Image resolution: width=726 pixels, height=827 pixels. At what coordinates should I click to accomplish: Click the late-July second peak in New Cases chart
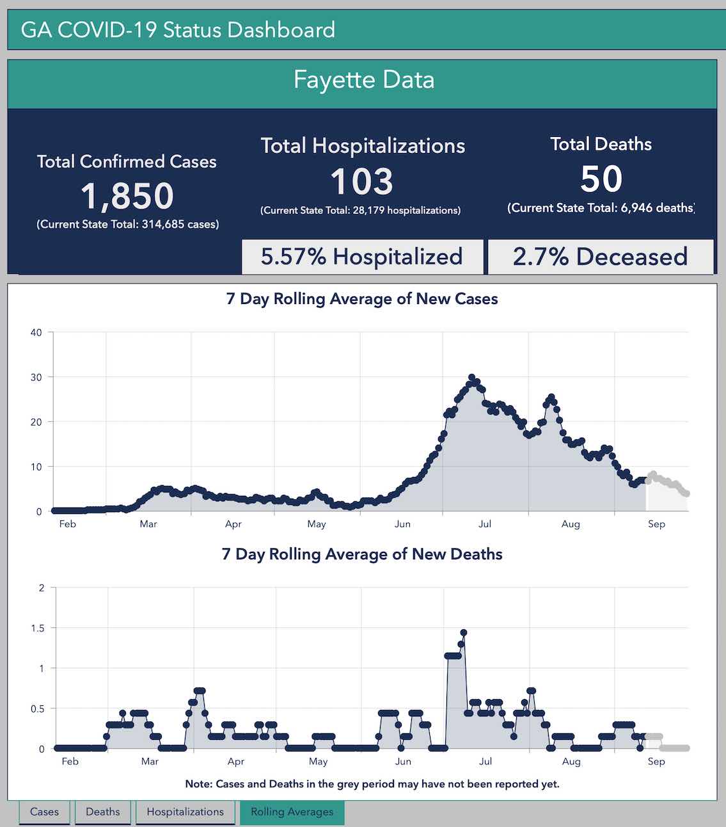click(551, 397)
